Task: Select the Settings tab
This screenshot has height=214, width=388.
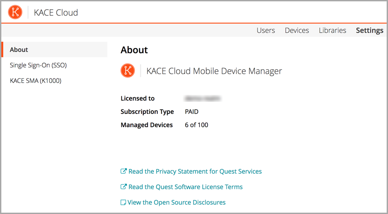Action: tap(369, 31)
